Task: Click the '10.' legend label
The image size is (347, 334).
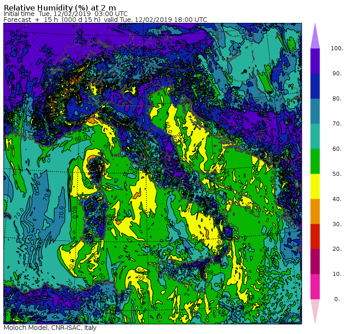Action: [x=337, y=274]
